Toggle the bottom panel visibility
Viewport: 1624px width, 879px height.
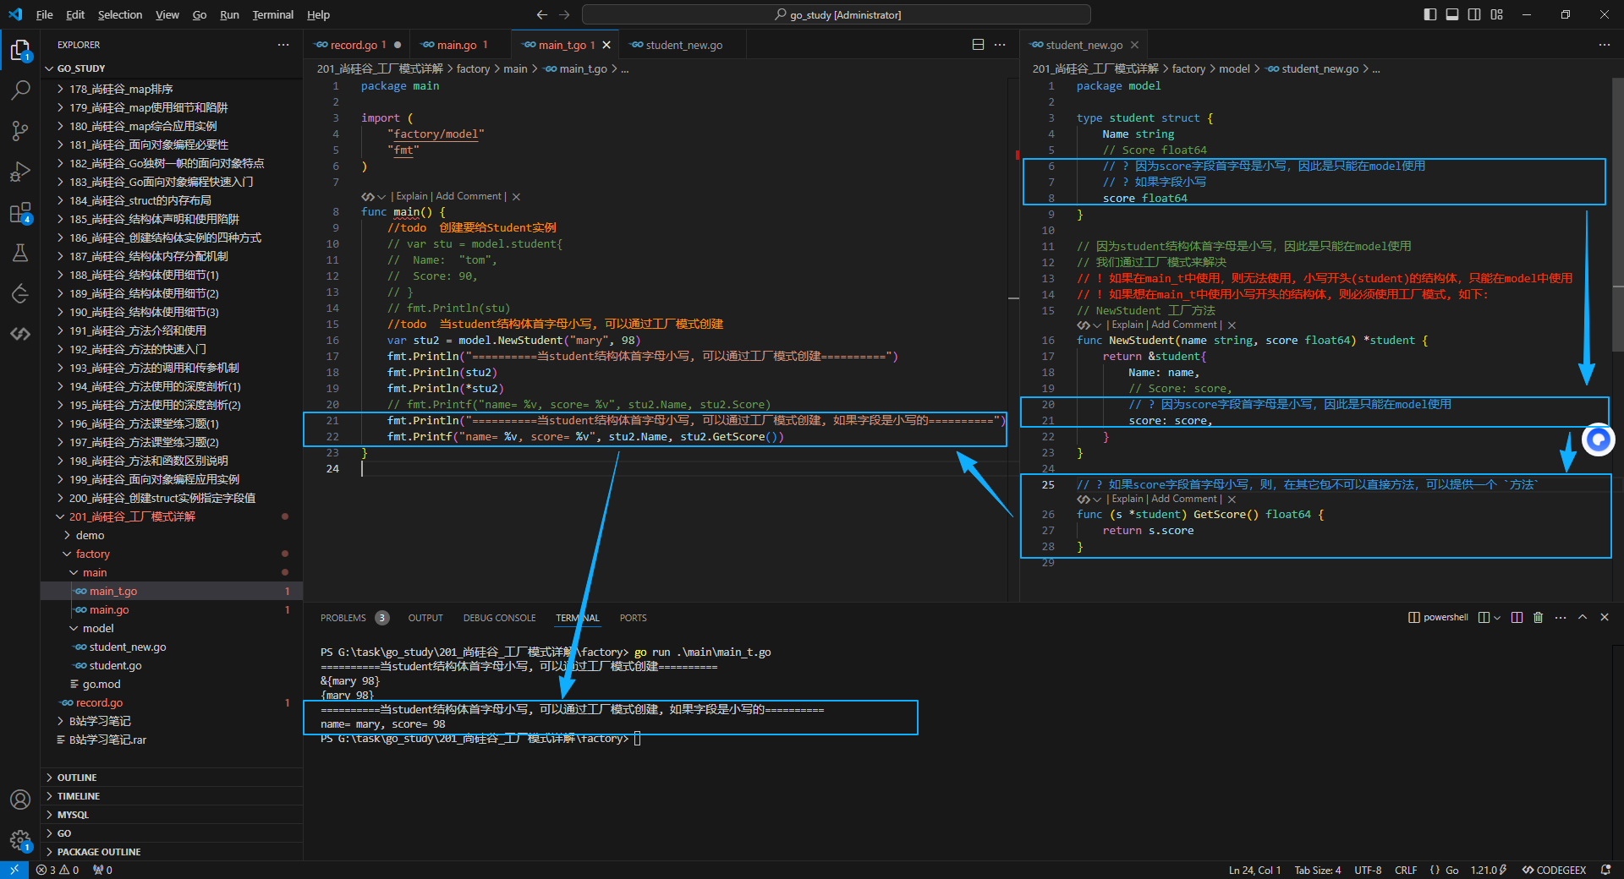click(1452, 14)
